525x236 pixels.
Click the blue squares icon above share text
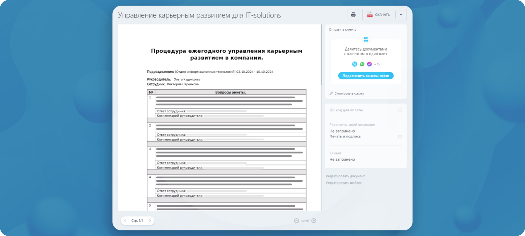(366, 39)
